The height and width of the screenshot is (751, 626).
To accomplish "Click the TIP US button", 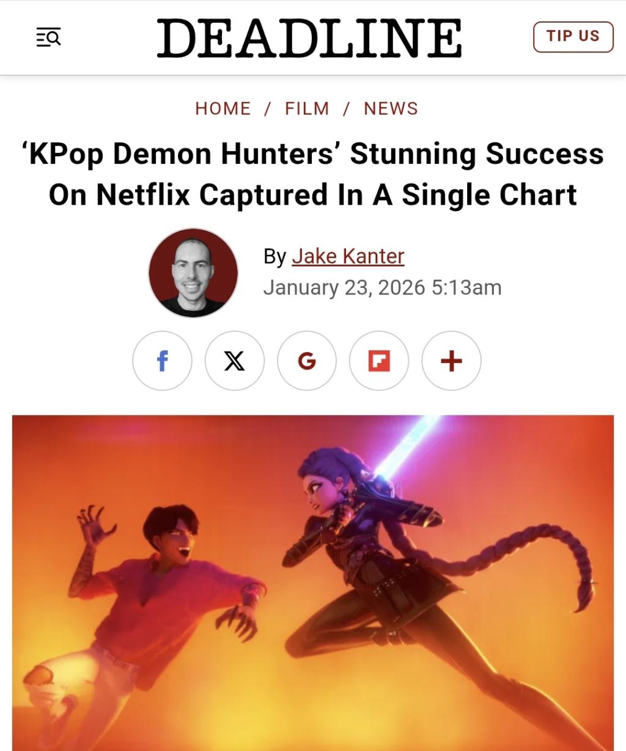I will tap(573, 37).
